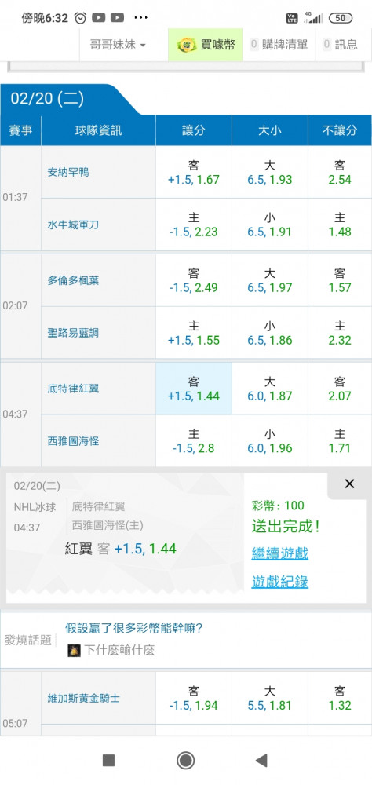Screen dimensions: 372x785
Task: Select 安納罕鴨 大 6.5, 1.93 odds
Action: (270, 172)
